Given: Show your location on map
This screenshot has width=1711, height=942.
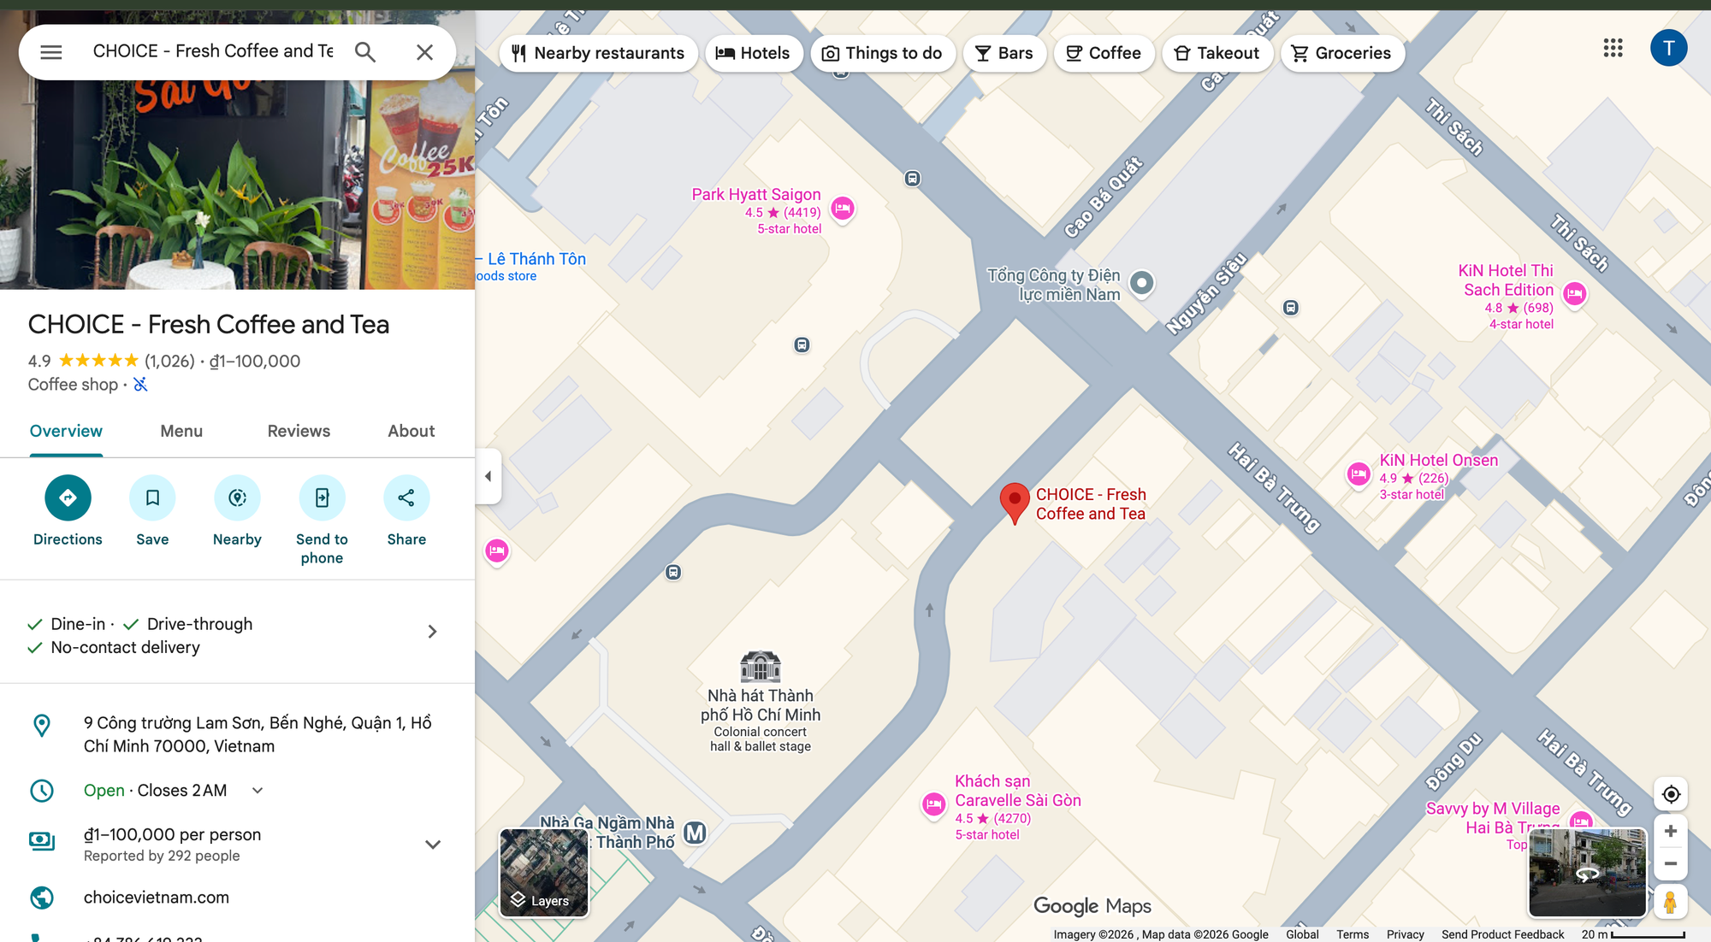Looking at the screenshot, I should (x=1670, y=794).
